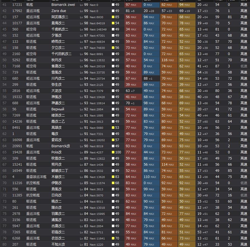The height and width of the screenshot is (247, 250).
Task: Click the ship name 古鷹改二
Action: point(58,226)
